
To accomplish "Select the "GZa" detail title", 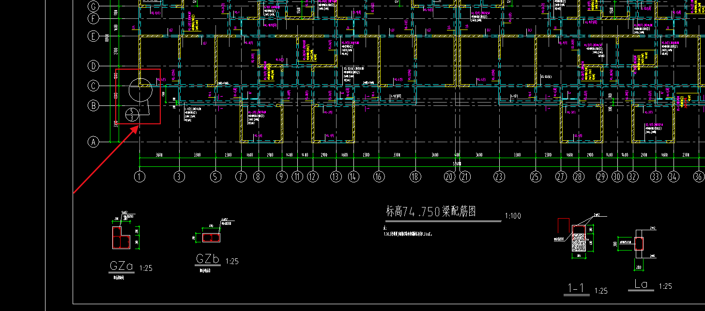I will point(122,266).
